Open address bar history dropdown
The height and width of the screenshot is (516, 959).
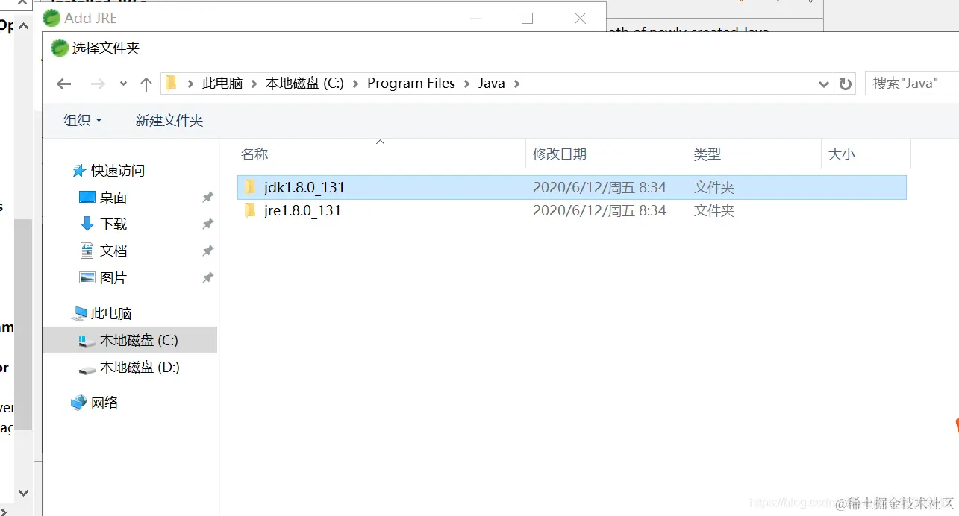[x=824, y=84]
